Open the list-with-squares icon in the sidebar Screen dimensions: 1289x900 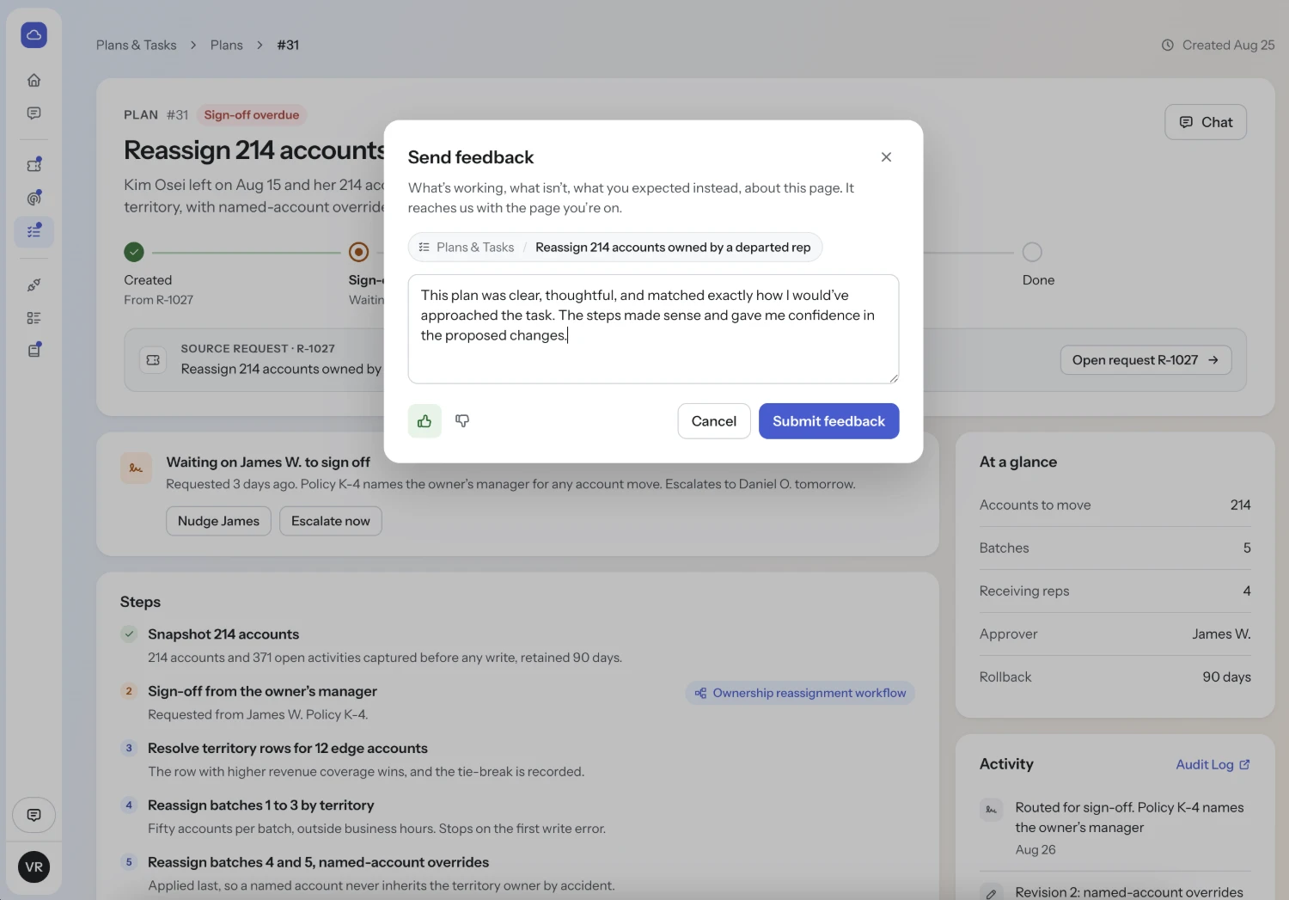(x=34, y=318)
